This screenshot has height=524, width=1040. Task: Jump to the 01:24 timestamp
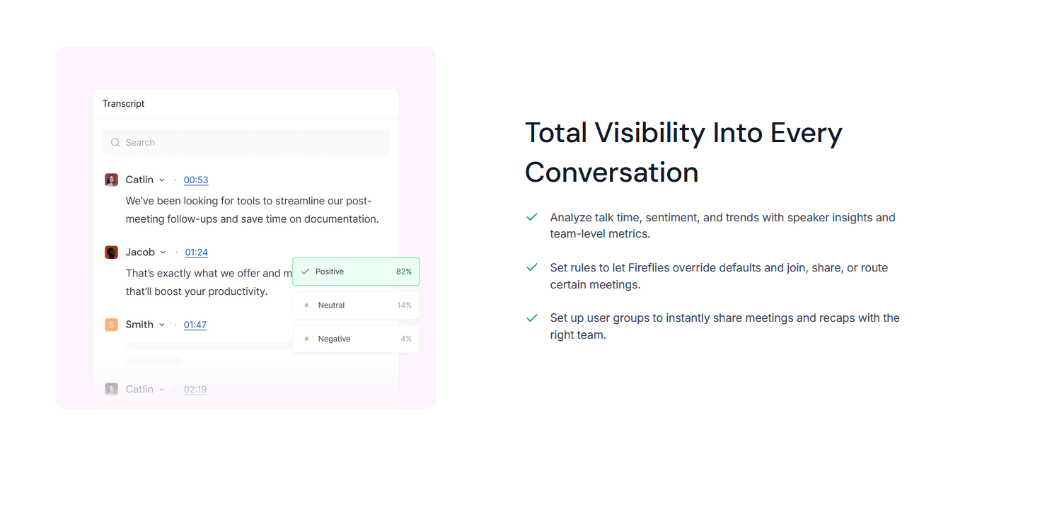coord(197,252)
